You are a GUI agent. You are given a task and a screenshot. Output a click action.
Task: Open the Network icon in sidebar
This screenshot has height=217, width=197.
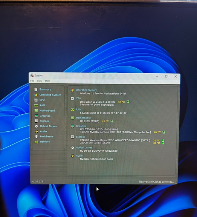pyautogui.click(x=37, y=142)
